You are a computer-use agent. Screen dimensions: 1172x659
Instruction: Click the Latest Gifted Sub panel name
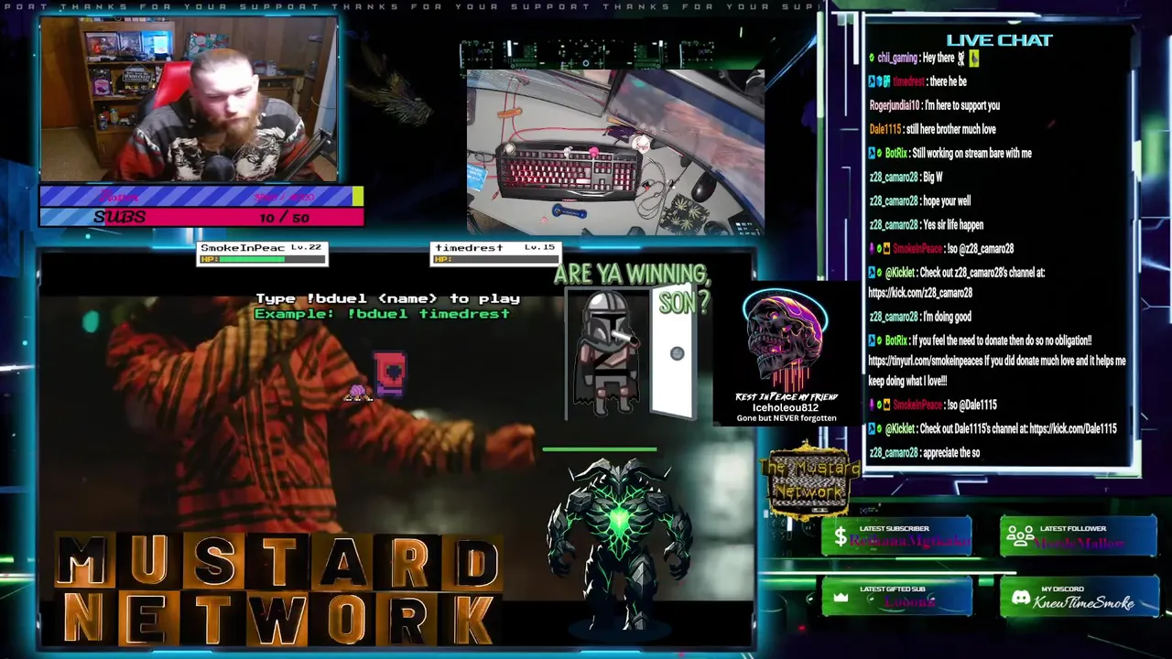910,602
